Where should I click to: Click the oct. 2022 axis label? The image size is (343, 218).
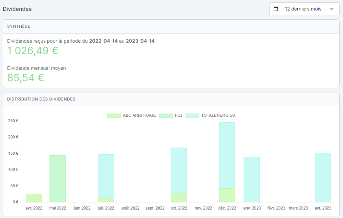tap(179, 208)
